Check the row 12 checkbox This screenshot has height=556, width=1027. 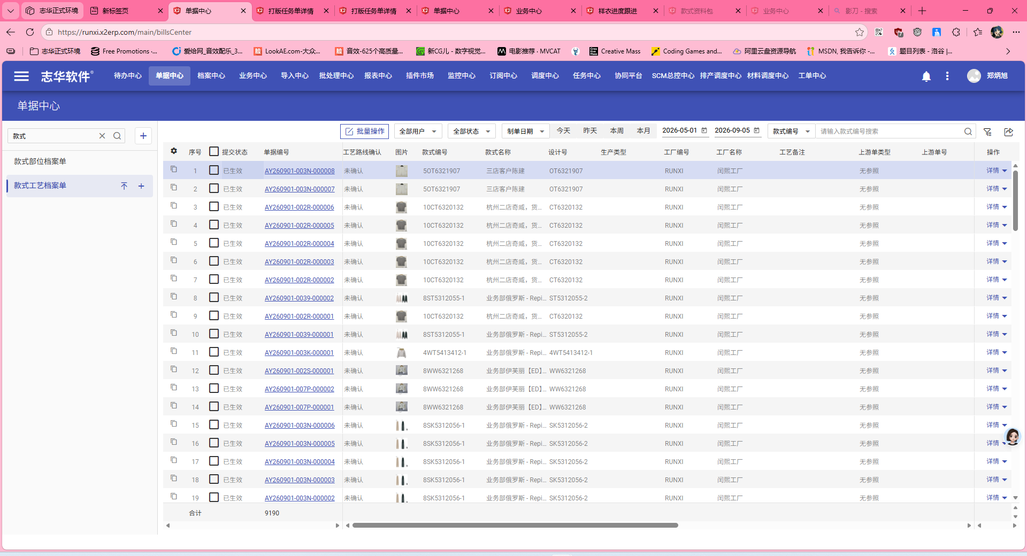coord(214,370)
